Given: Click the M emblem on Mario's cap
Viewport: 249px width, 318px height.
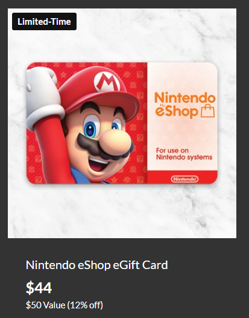Looking at the screenshot, I should 106,82.
